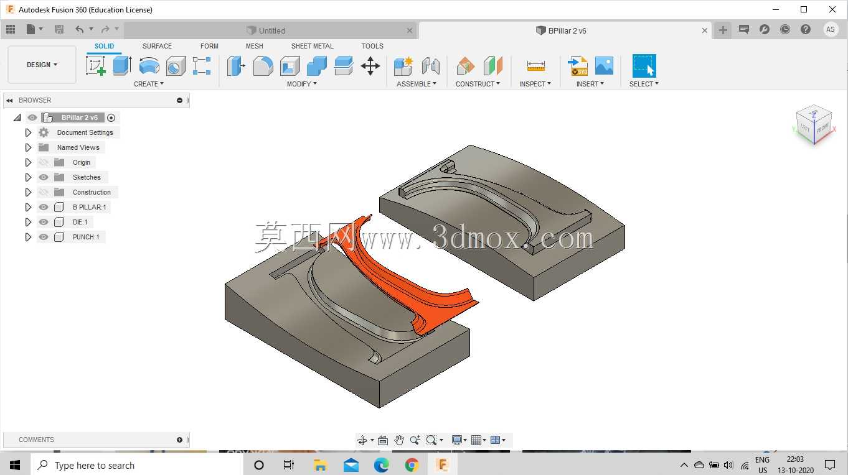Click the Joint tool icon
The image size is (848, 475).
pos(430,65)
